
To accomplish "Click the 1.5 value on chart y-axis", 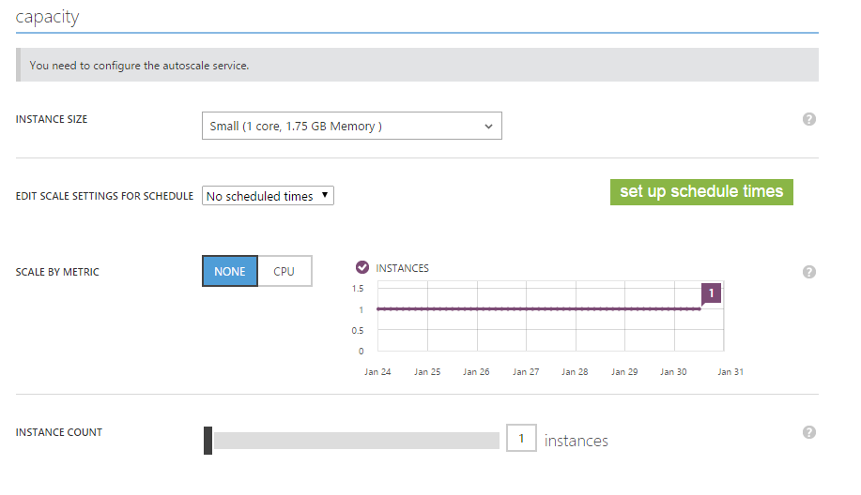I will coord(358,289).
